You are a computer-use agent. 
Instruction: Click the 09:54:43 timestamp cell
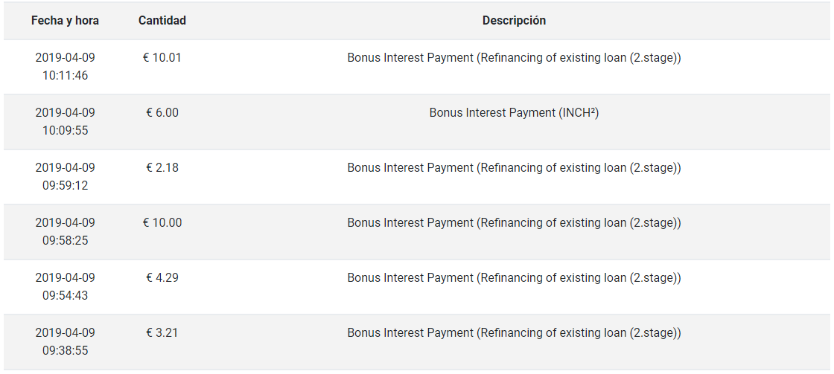coord(65,286)
